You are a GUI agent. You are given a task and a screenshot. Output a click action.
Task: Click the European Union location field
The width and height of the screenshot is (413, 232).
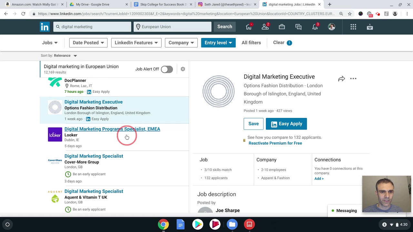point(173,27)
